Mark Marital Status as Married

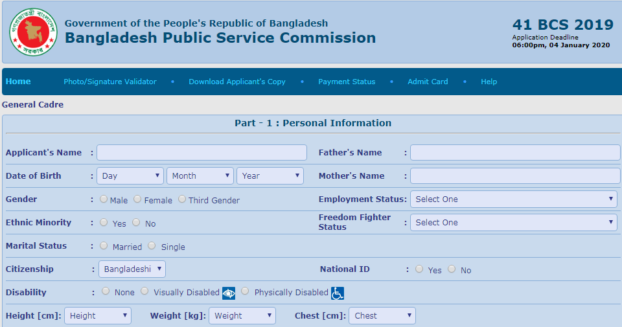coord(104,246)
